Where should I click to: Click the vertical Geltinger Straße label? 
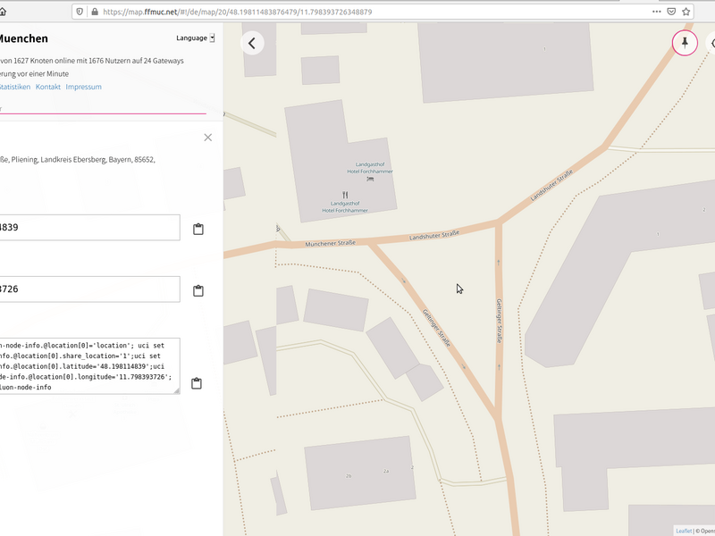tap(499, 321)
